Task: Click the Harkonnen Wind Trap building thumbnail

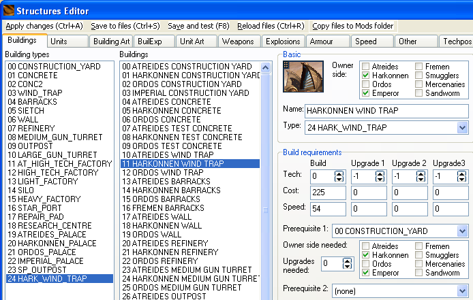Action: point(303,76)
